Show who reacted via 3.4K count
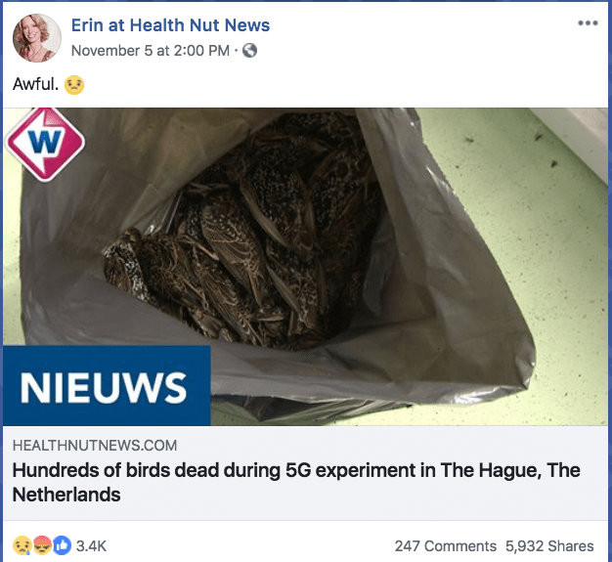 pyautogui.click(x=91, y=546)
